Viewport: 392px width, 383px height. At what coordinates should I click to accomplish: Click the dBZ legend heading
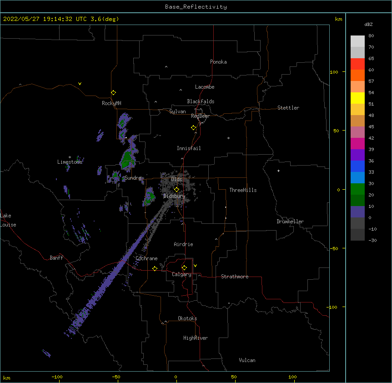(x=368, y=24)
